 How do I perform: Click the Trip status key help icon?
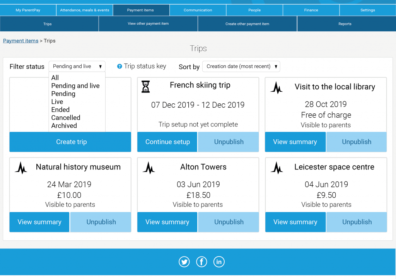click(x=119, y=66)
